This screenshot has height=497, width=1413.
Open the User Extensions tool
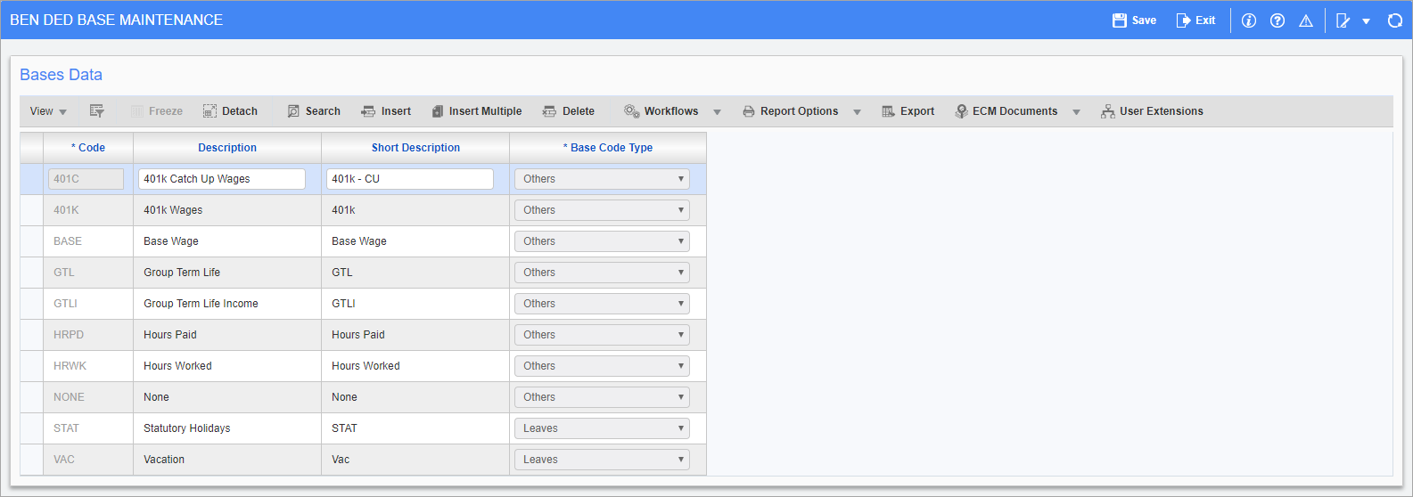(x=1152, y=111)
